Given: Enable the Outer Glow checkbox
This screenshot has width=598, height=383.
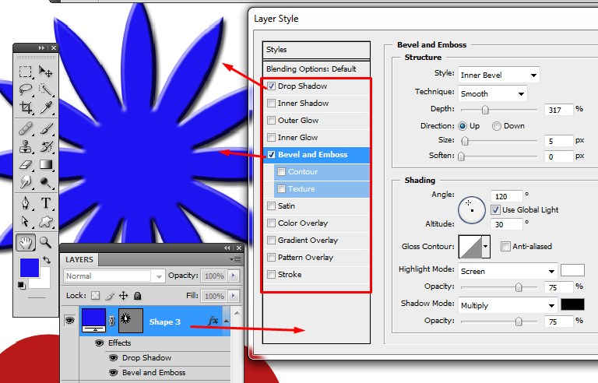Looking at the screenshot, I should pos(271,121).
